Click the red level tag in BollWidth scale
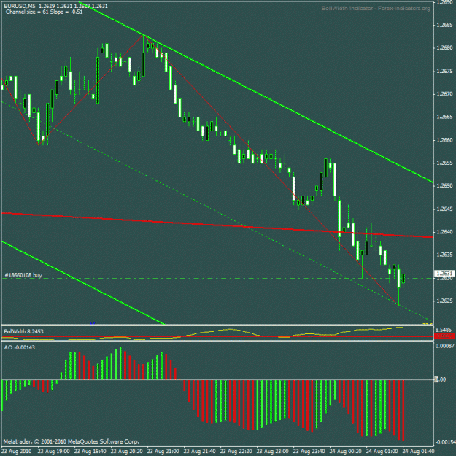The image size is (456, 456). coord(444,336)
